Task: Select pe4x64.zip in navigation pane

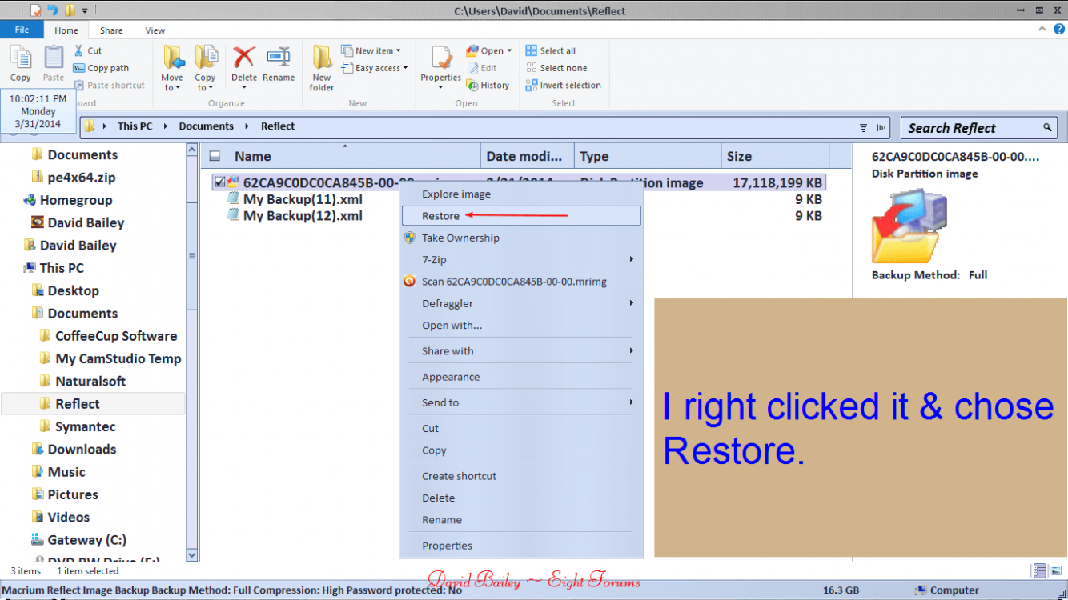Action: 74,178
